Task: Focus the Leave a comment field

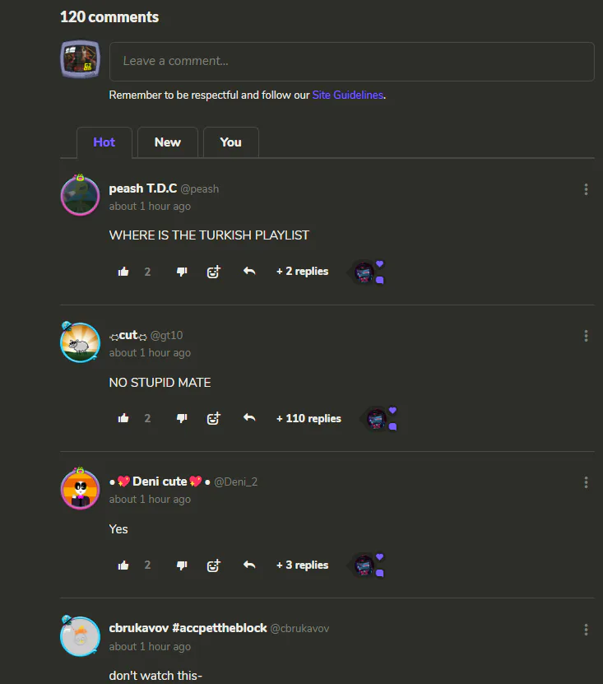Action: point(352,62)
